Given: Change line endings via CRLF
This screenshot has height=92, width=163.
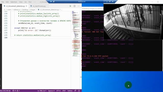Looking at the screenshot, I should tap(64, 91).
